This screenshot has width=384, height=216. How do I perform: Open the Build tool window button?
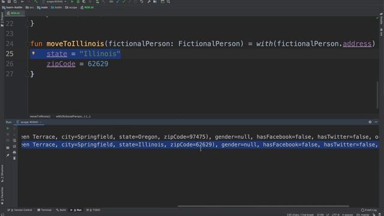pos(61,210)
